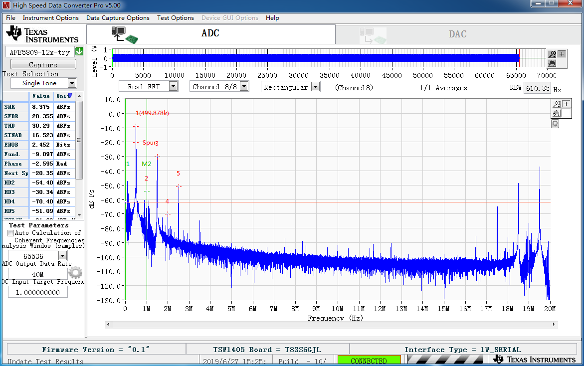Screen dimensions: 584x366
Task: Click the ADC Output Data Rate field
Action: click(x=37, y=274)
